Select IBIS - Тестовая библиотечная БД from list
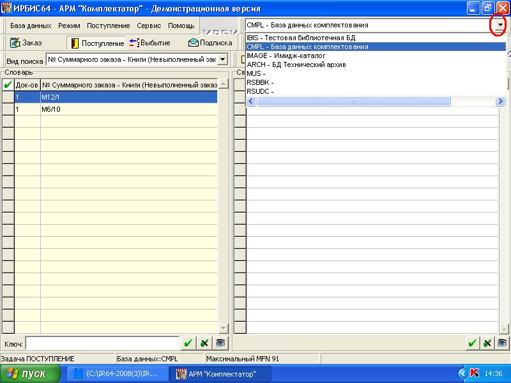This screenshot has width=511, height=383. coord(300,38)
